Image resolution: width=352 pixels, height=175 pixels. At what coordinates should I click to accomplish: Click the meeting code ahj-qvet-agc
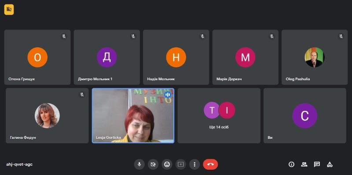click(x=19, y=164)
